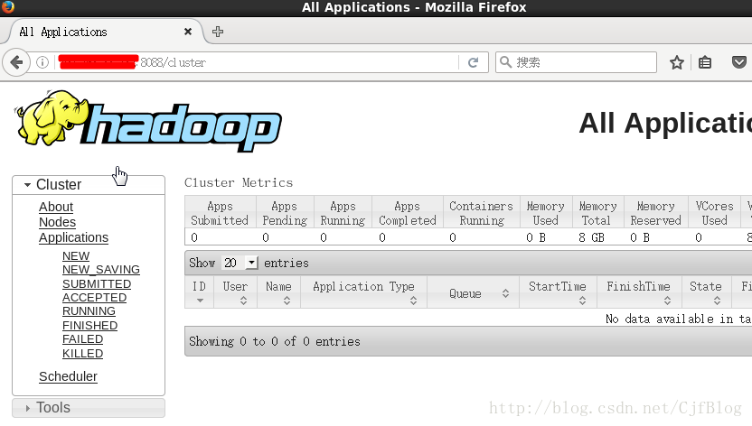Bookmark this page with the star icon
The height and width of the screenshot is (426, 752).
click(677, 62)
